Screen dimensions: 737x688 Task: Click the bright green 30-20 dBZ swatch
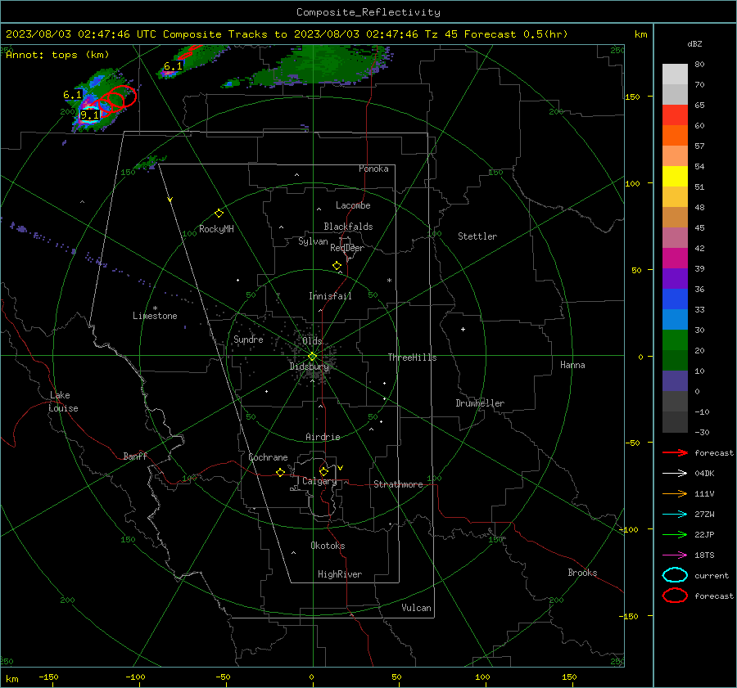pyautogui.click(x=675, y=340)
